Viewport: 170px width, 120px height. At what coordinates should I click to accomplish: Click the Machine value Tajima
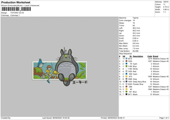click(135, 18)
